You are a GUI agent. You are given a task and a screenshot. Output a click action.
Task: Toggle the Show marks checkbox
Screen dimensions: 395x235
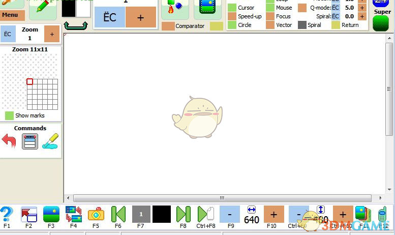(9, 116)
